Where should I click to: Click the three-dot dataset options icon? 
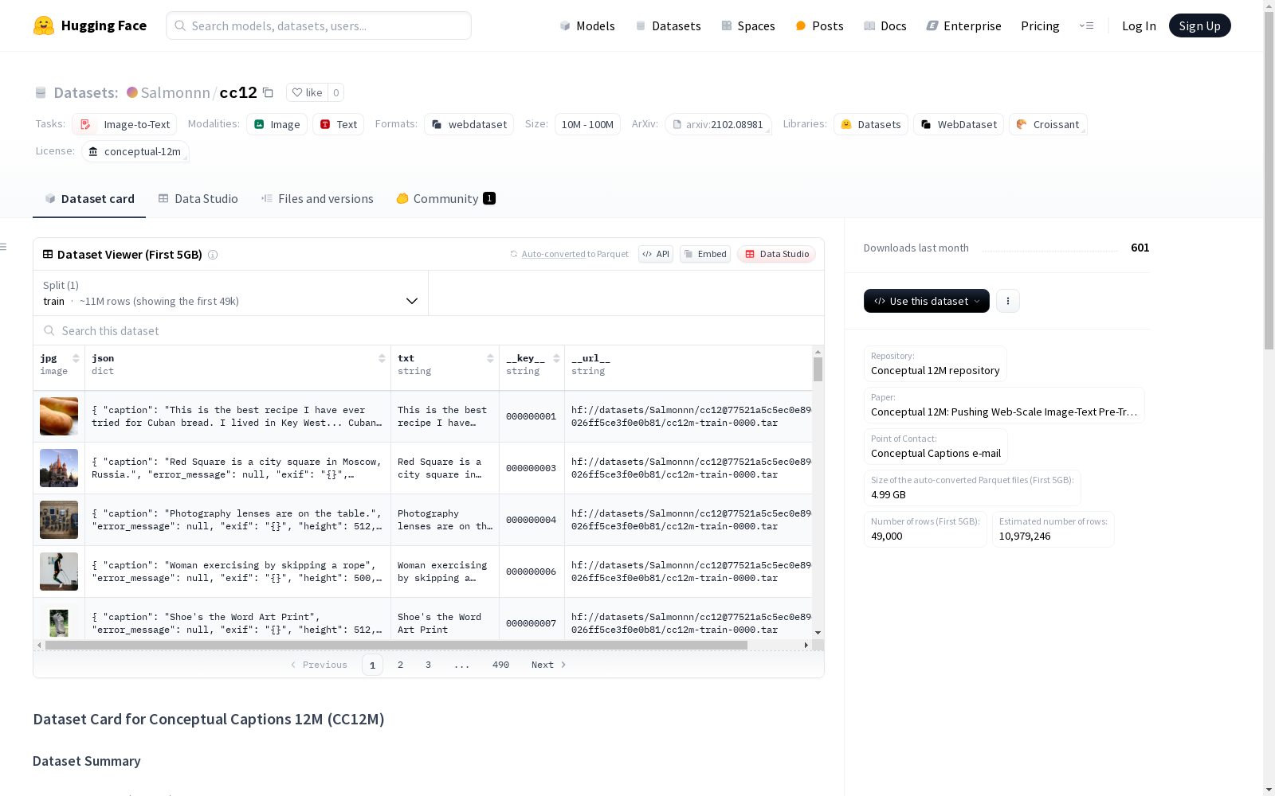point(1008,301)
